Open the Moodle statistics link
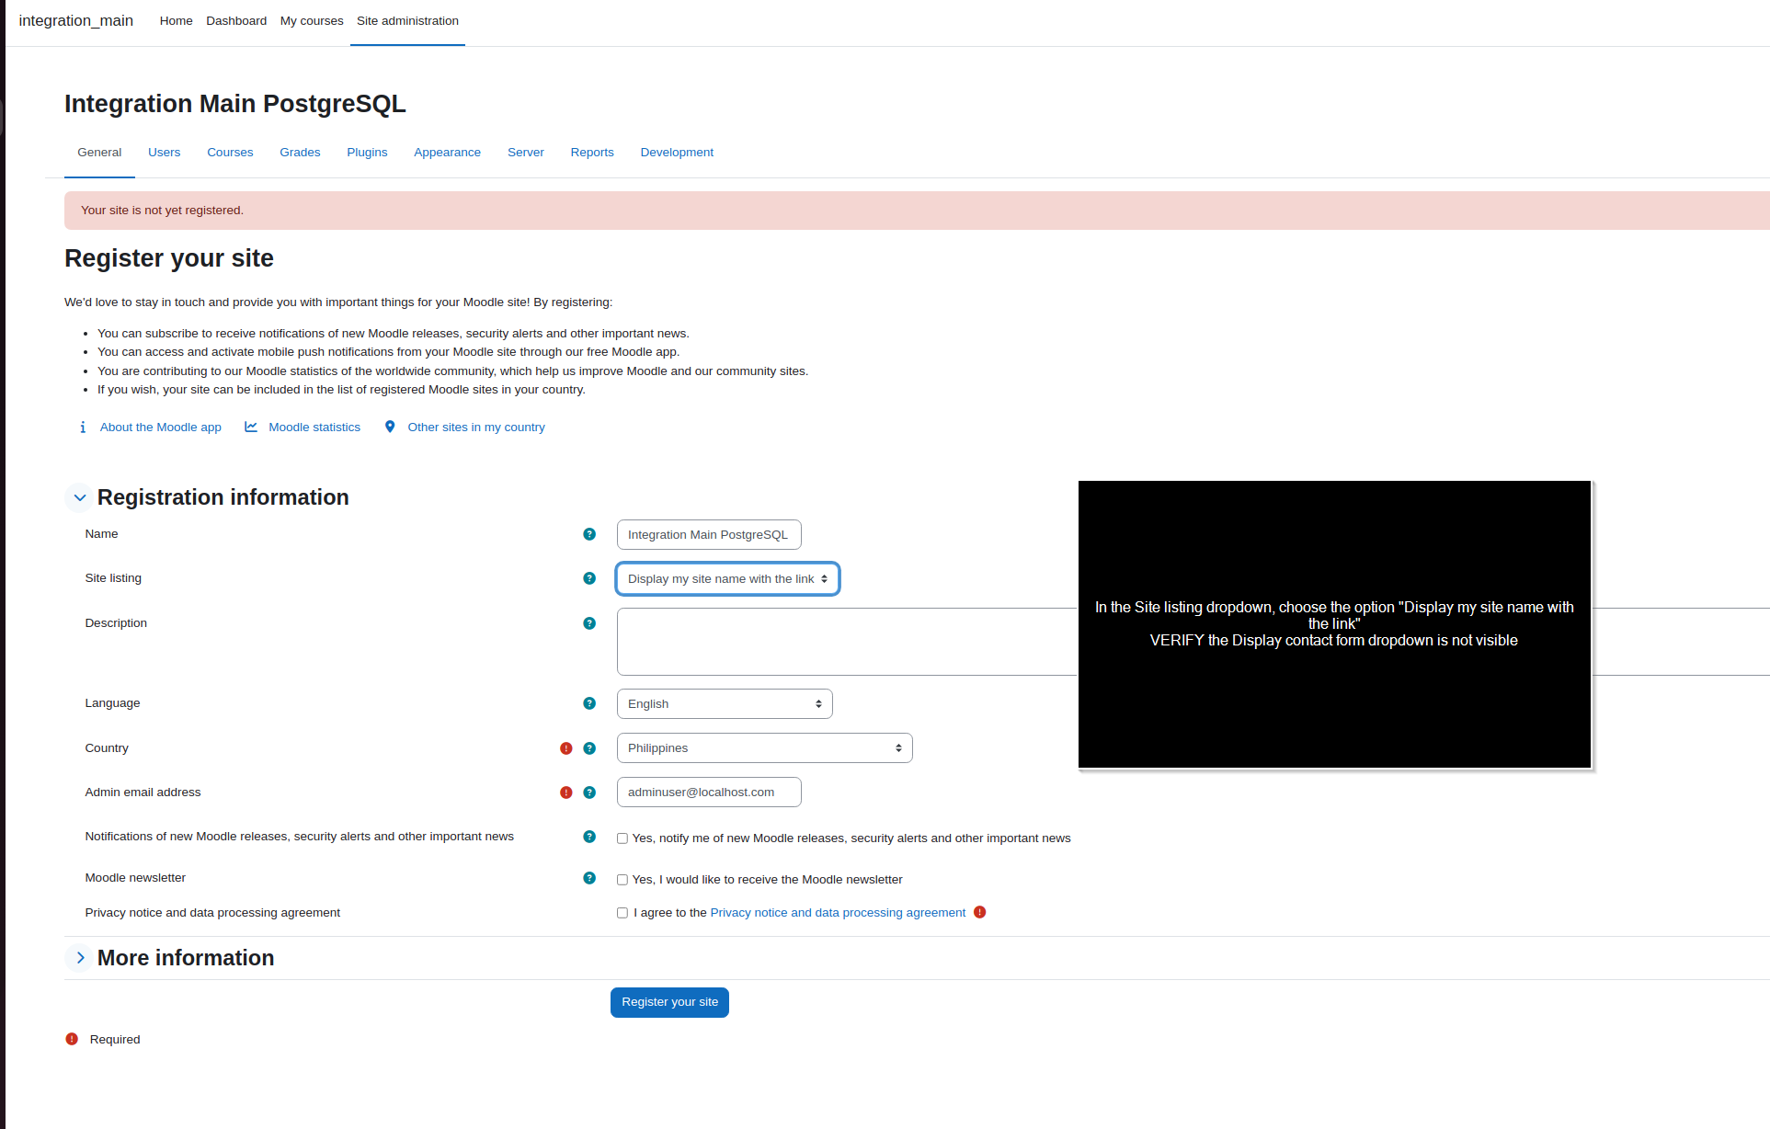This screenshot has width=1770, height=1129. 314,428
